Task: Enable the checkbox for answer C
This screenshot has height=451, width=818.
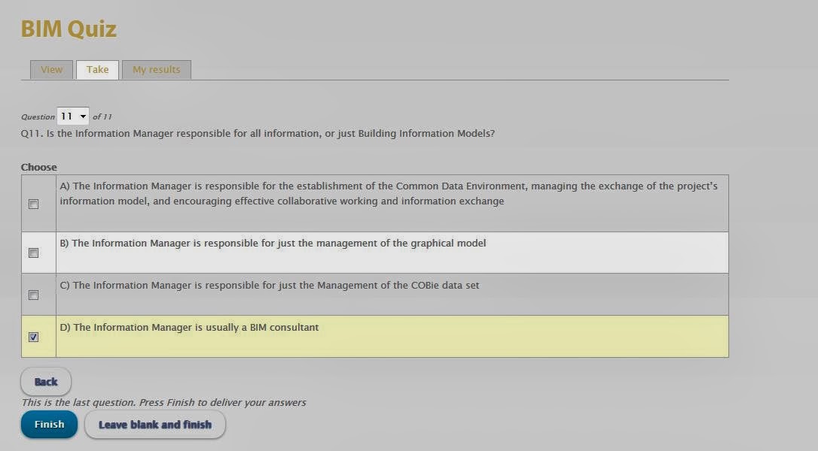Action: [33, 295]
